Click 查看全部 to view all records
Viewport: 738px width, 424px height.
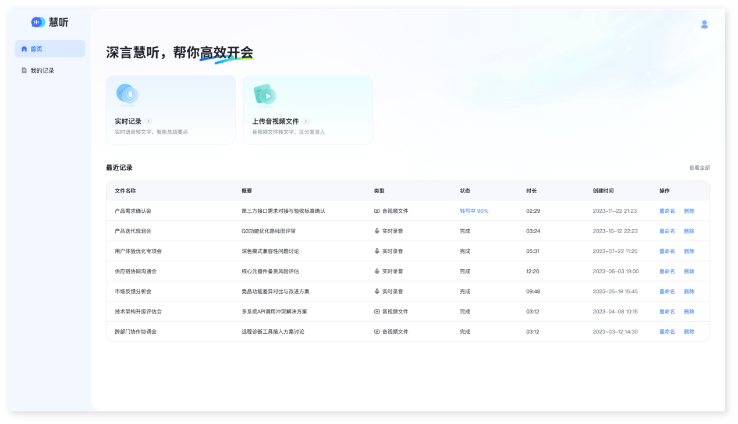(x=699, y=168)
